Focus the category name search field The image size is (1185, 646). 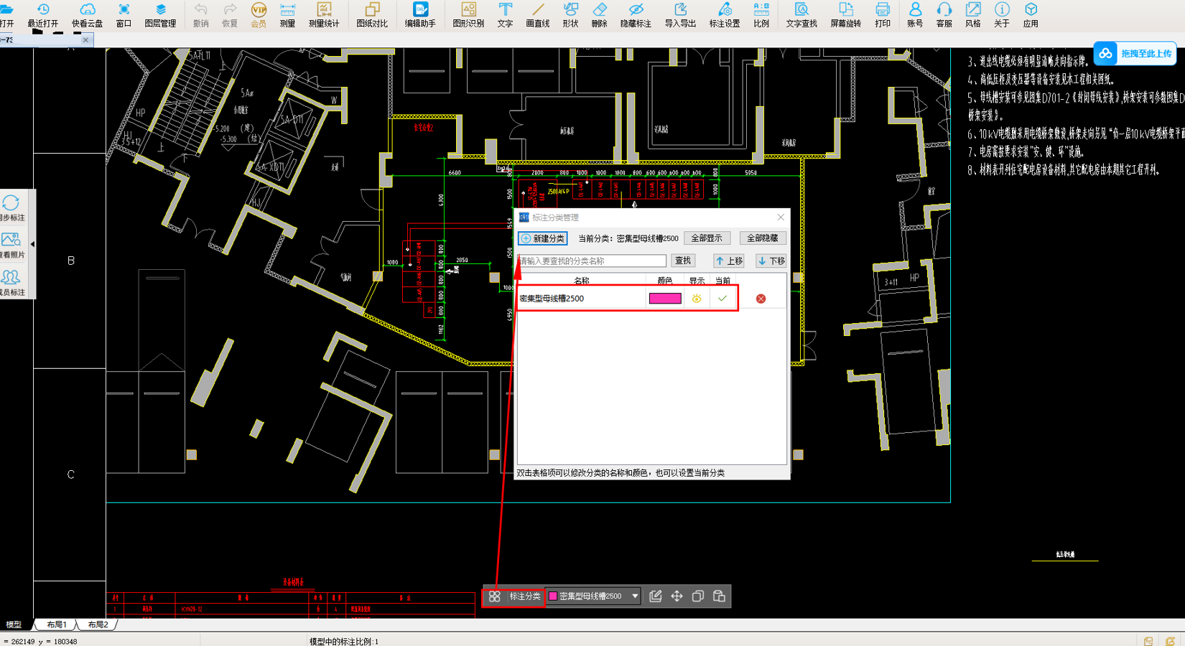click(592, 261)
